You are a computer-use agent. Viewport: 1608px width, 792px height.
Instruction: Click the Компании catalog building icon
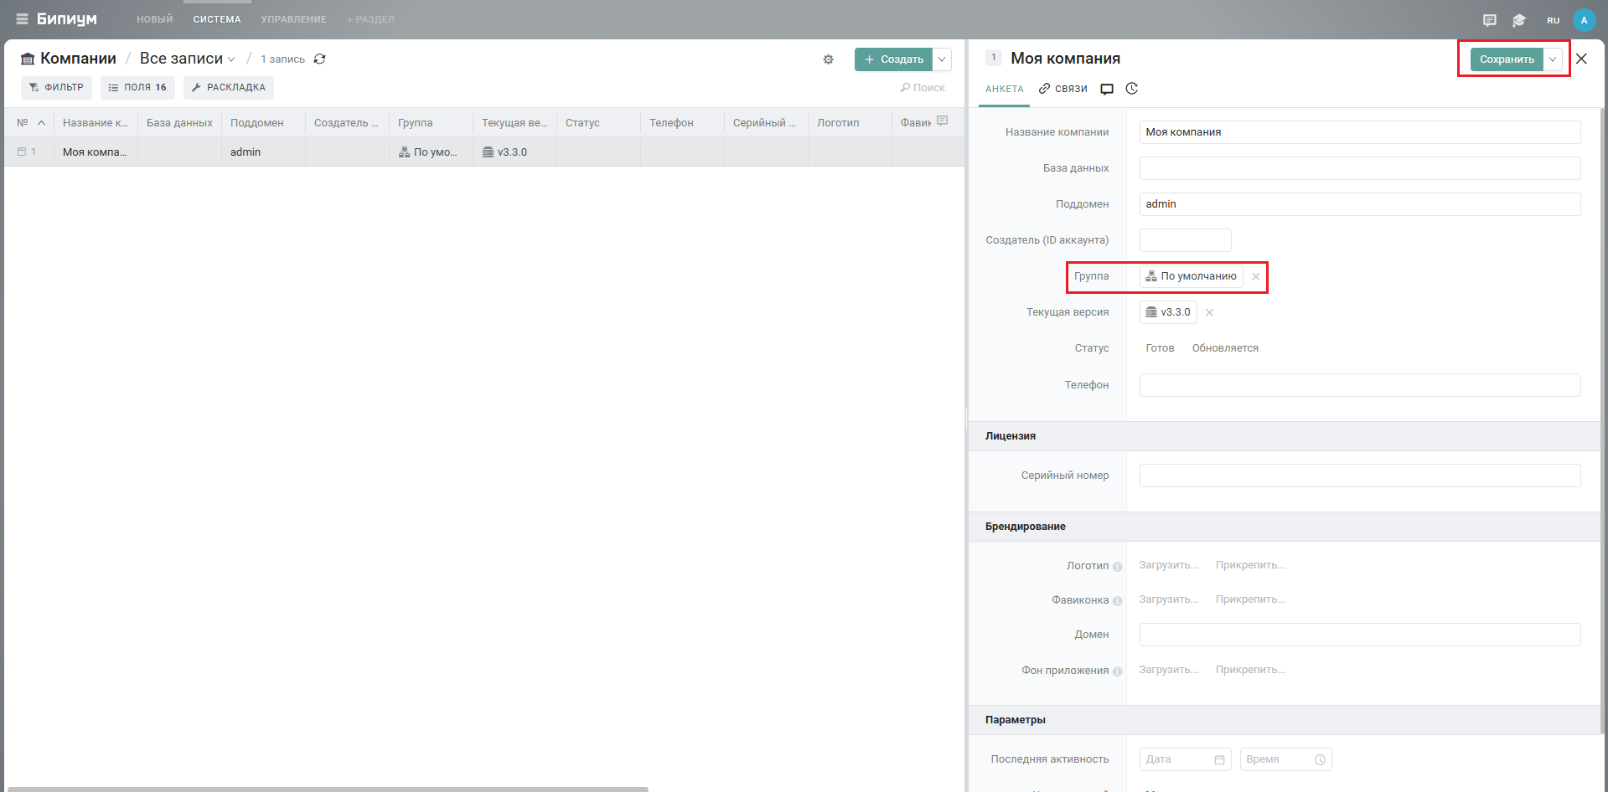28,59
